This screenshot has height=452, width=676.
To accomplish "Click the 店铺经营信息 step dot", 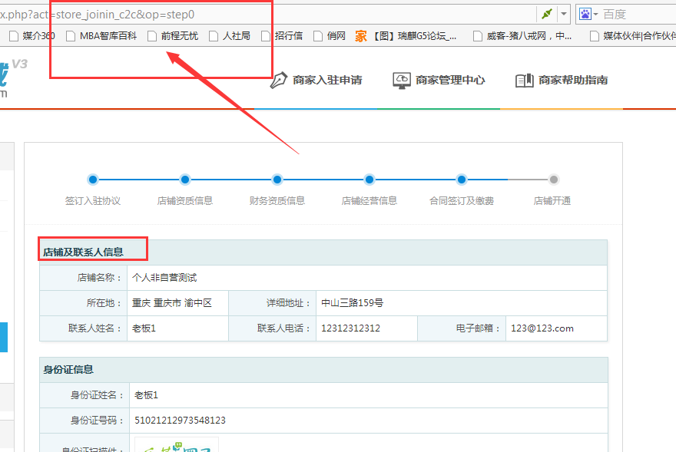I will 369,180.
